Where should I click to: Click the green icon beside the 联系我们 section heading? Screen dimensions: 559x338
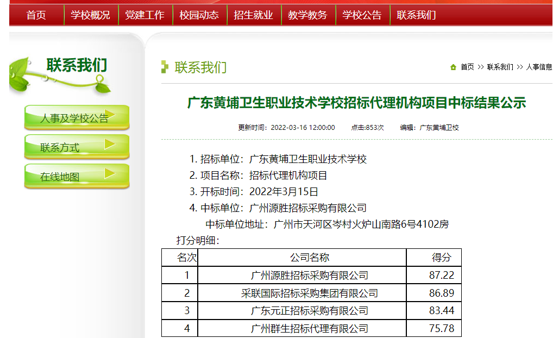point(165,67)
